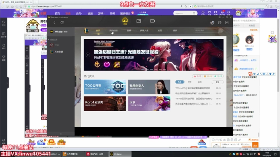Click Douyu header user avatar

(238, 13)
